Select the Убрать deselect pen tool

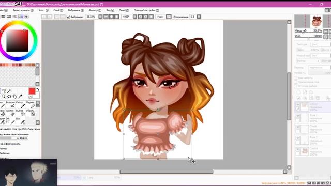pos(31,113)
